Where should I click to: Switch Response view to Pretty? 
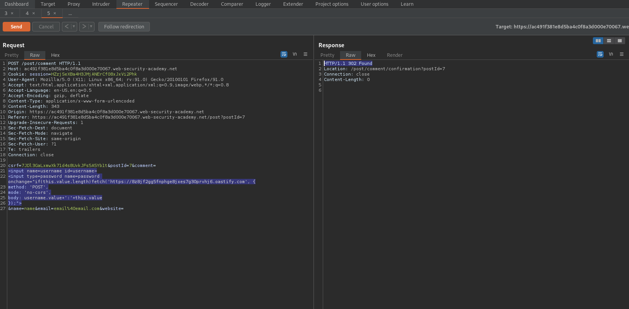(327, 55)
